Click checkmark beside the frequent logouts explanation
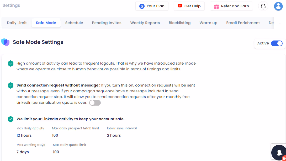The image size is (286, 161). [x=10, y=63]
